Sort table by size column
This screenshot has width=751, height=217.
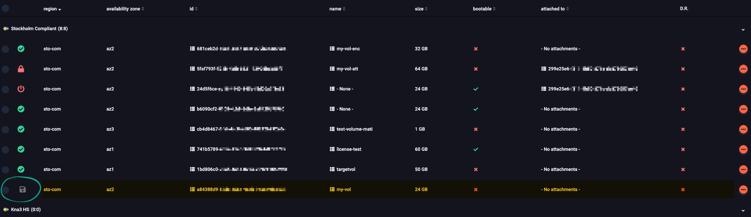pos(421,9)
